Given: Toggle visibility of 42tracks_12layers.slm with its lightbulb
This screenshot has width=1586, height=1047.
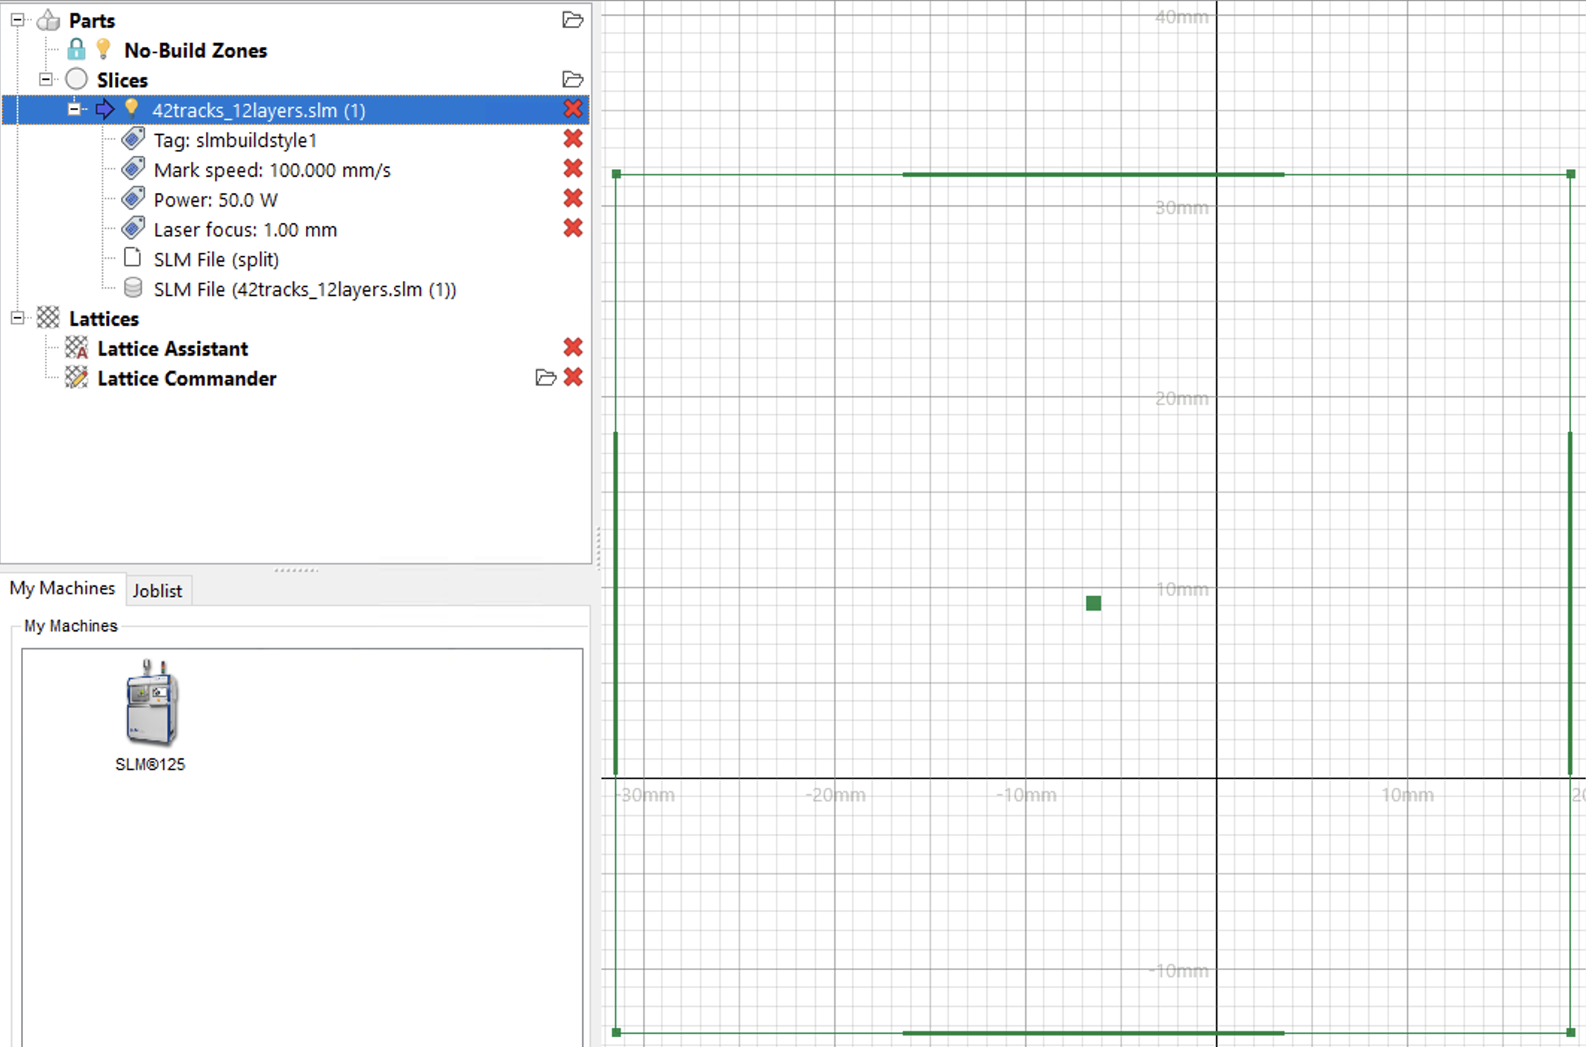Looking at the screenshot, I should pos(132,109).
